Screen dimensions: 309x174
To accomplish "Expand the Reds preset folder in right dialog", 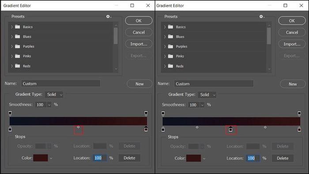I will click(x=165, y=66).
